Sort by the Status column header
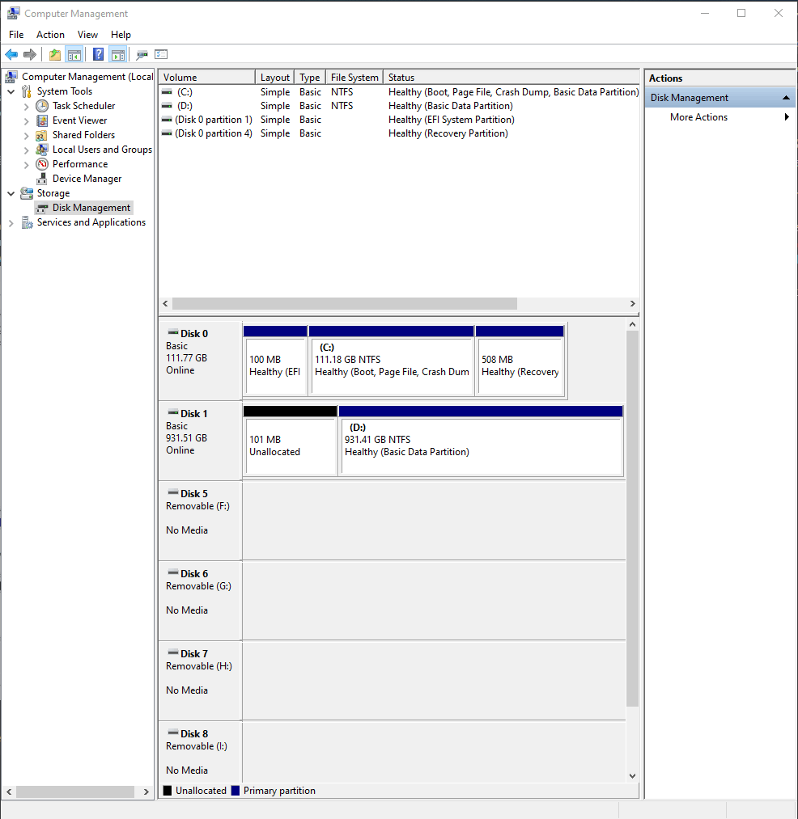 511,78
